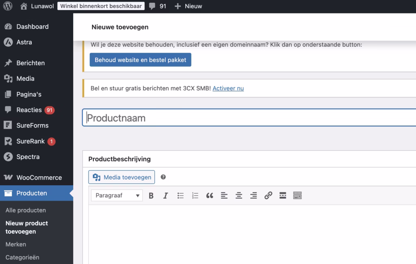Toggle the toolbar kitchen sink icon

pyautogui.click(x=297, y=195)
